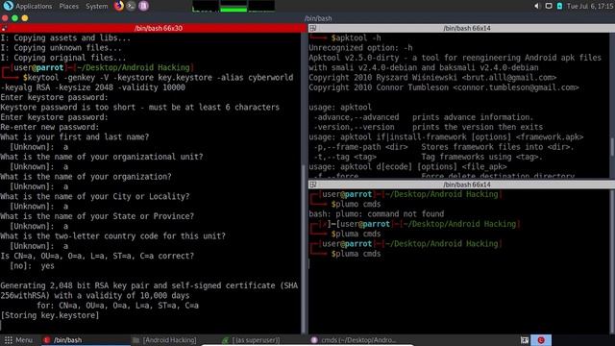615x346 pixels.
Task: Open the system monitor graph applet
Action: [234, 6]
